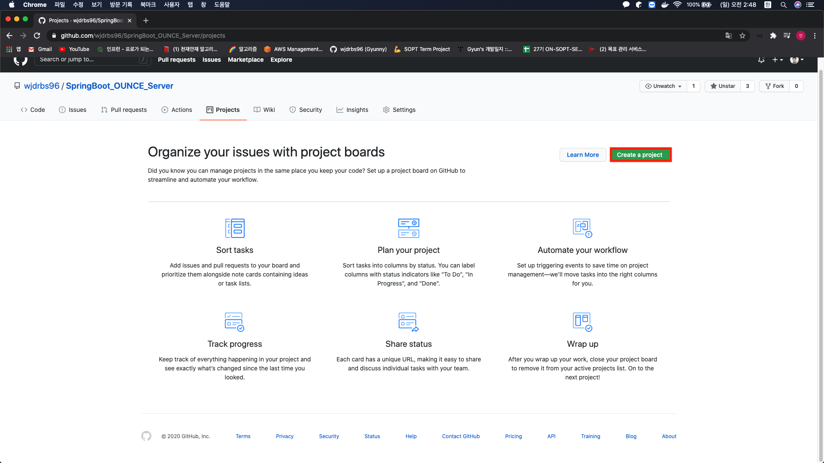Expand the Unwatch dropdown

(x=663, y=86)
